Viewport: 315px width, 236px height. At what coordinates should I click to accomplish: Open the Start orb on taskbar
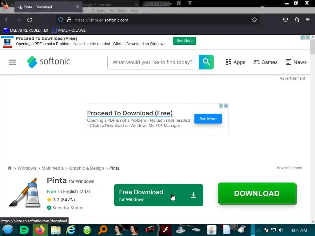pos(8,230)
